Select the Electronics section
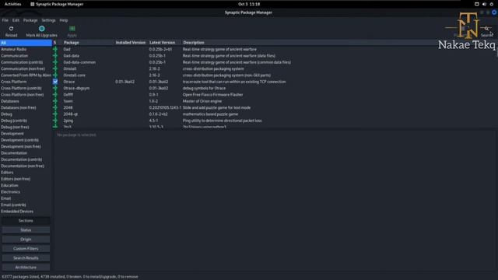Image resolution: width=498 pixels, height=280 pixels. tap(26, 192)
